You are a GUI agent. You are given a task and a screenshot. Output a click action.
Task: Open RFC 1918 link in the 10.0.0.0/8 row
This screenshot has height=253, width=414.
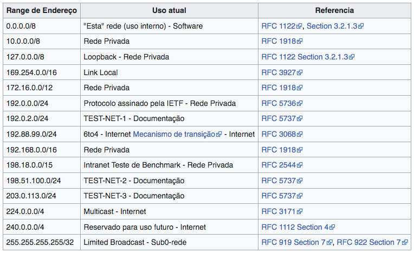pos(279,41)
